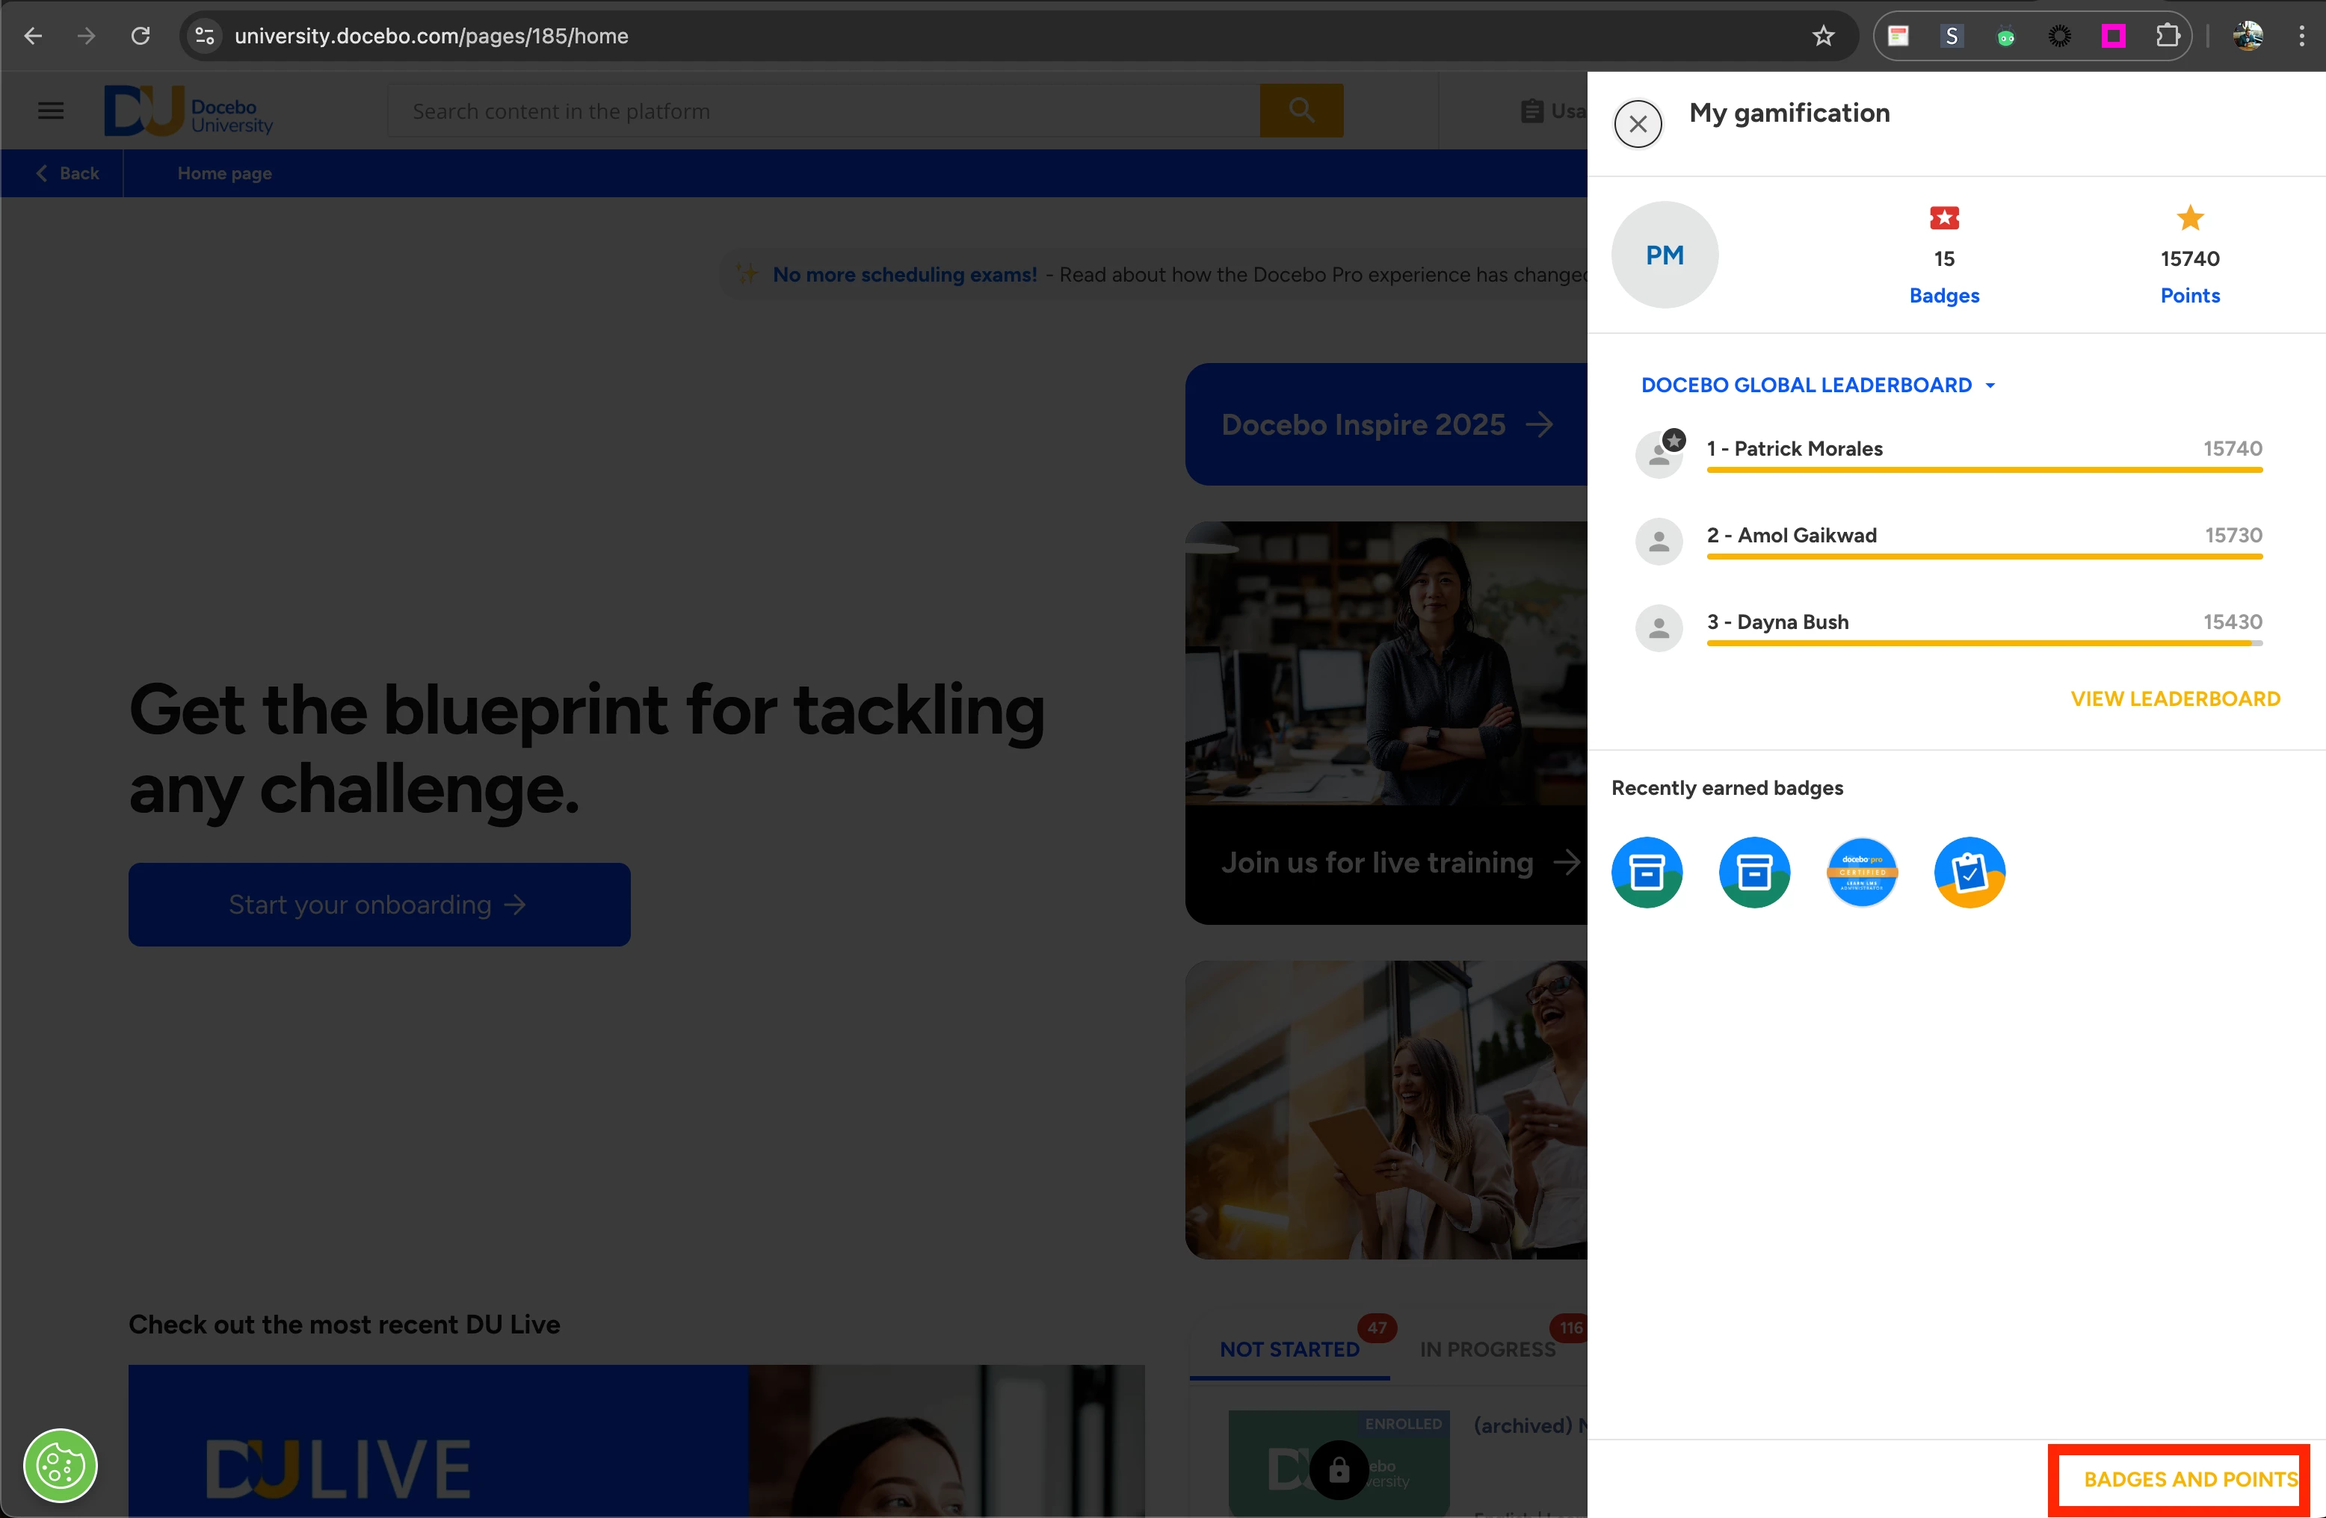Viewport: 2326px width, 1518px height.
Task: Click Patrick Morales progress bar
Action: [1984, 470]
